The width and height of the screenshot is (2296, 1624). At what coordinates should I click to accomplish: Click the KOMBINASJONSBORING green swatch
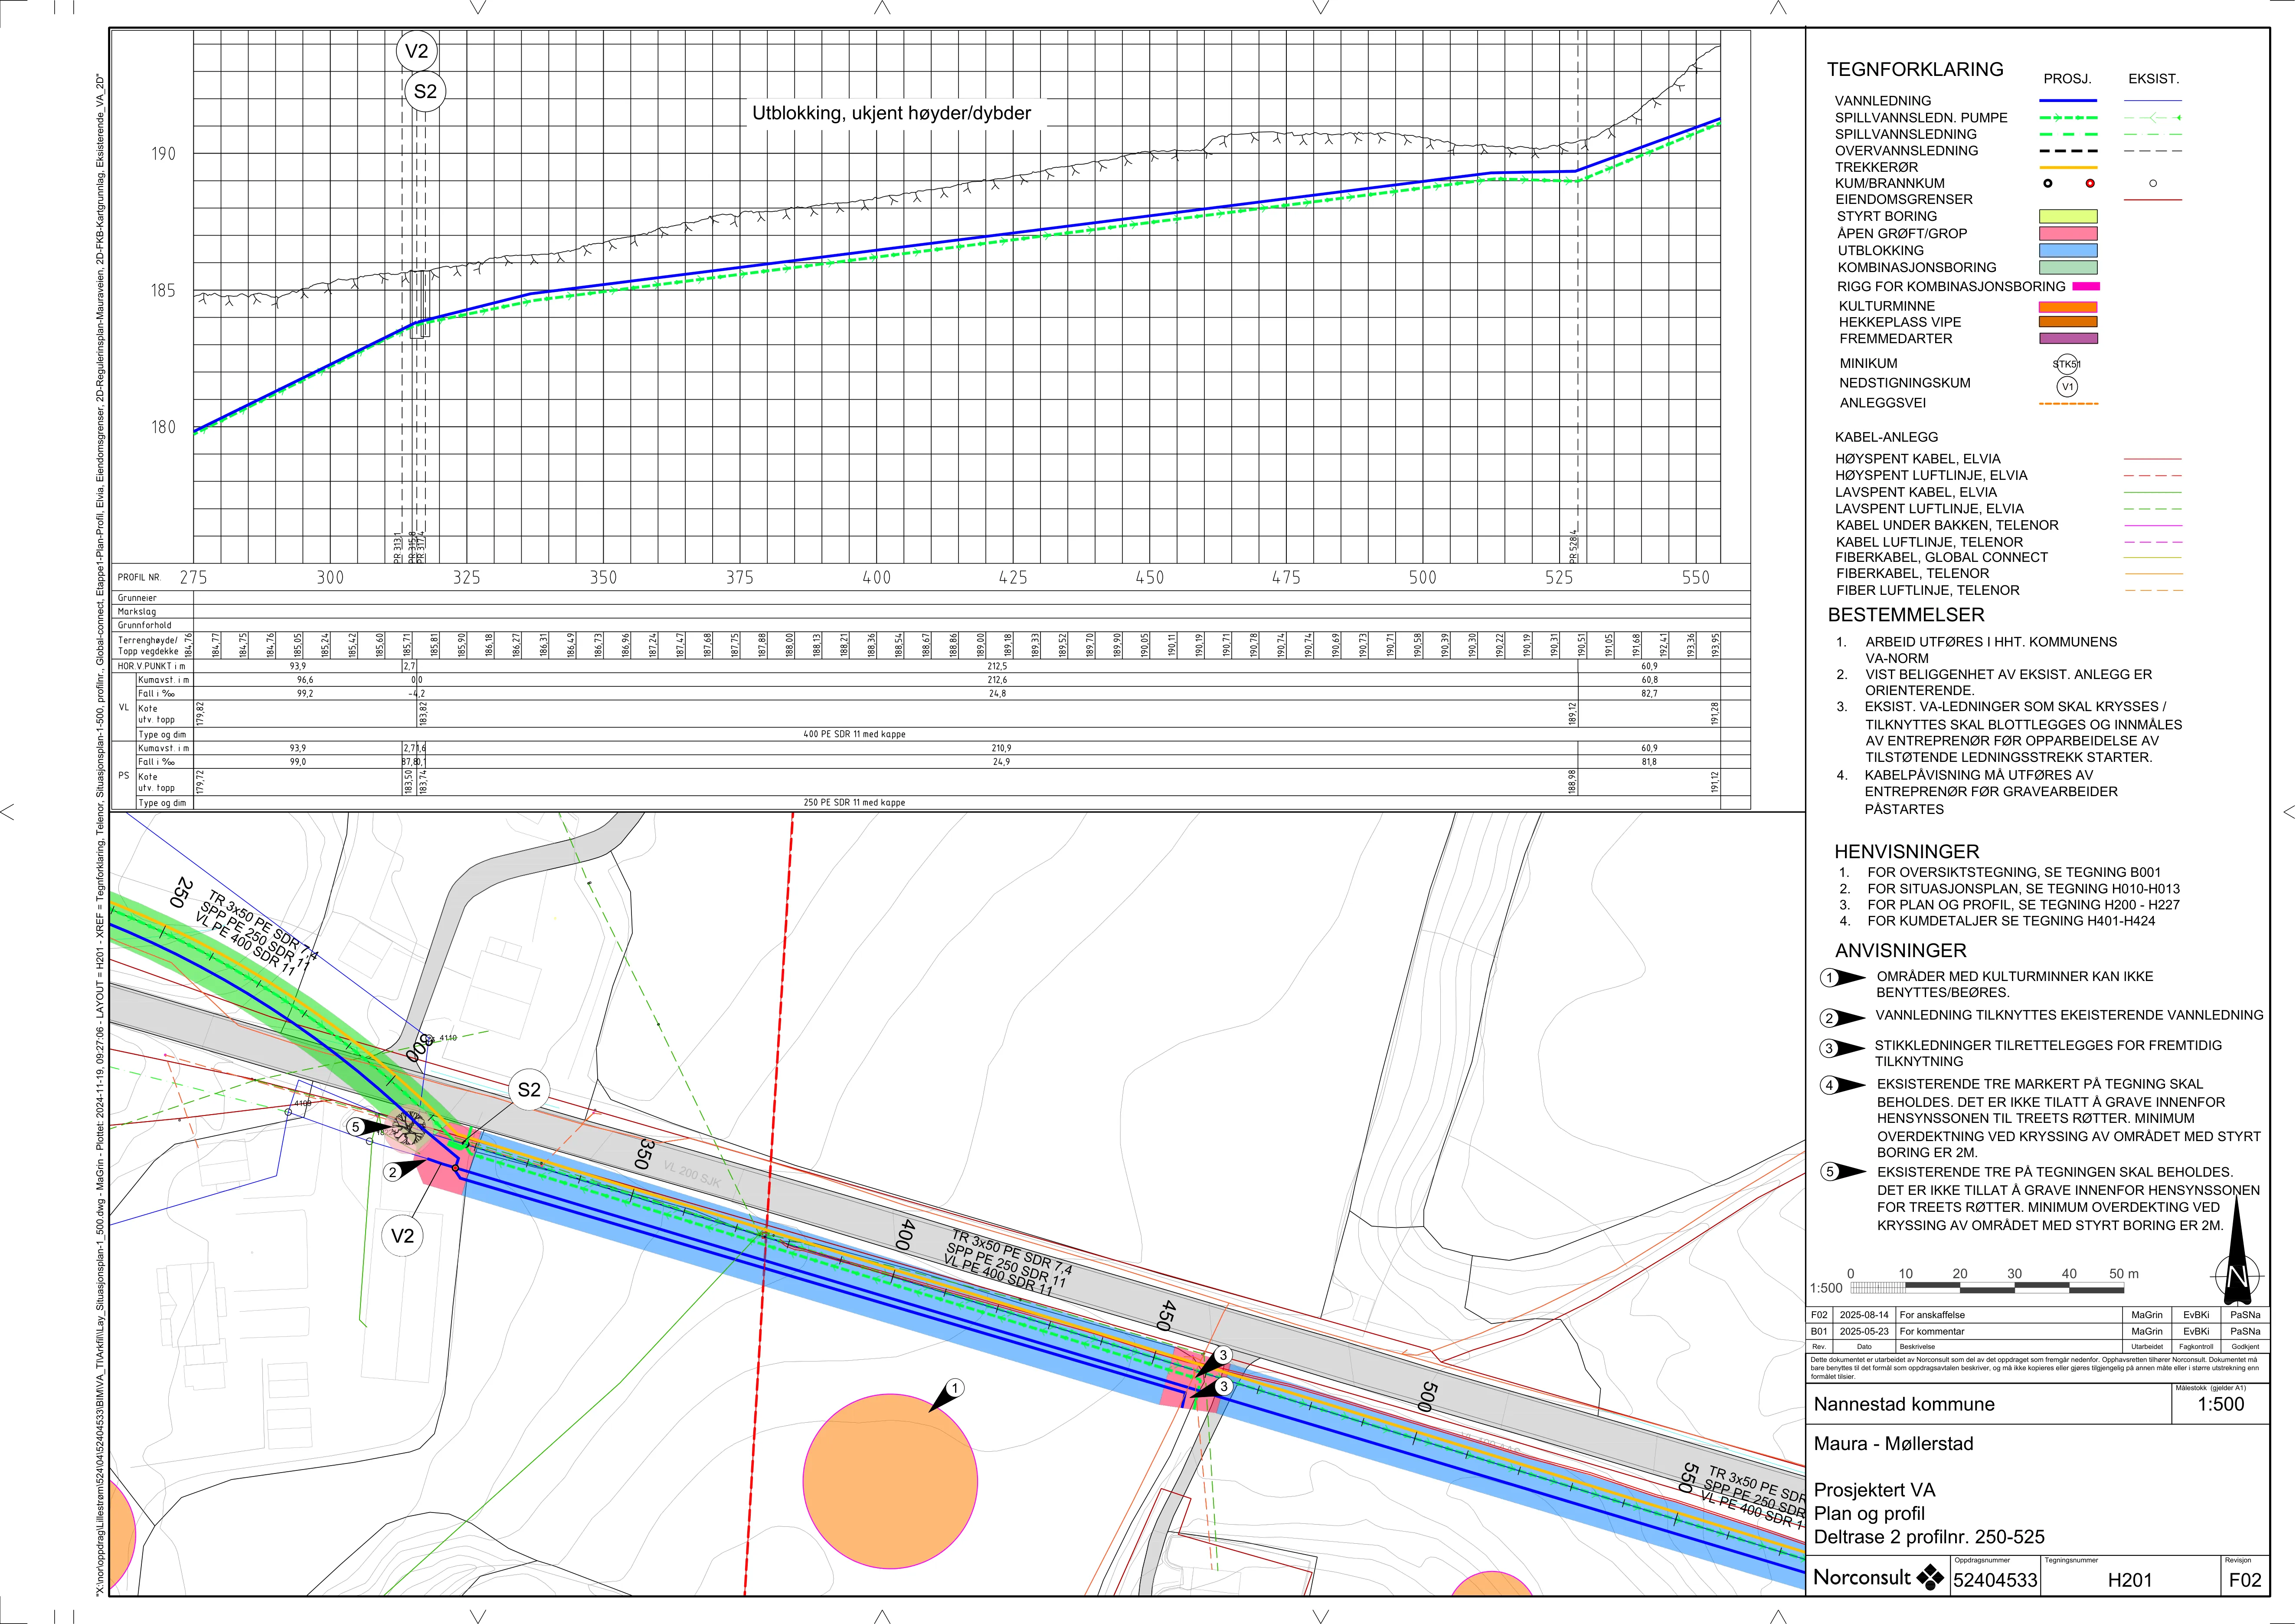2068,267
